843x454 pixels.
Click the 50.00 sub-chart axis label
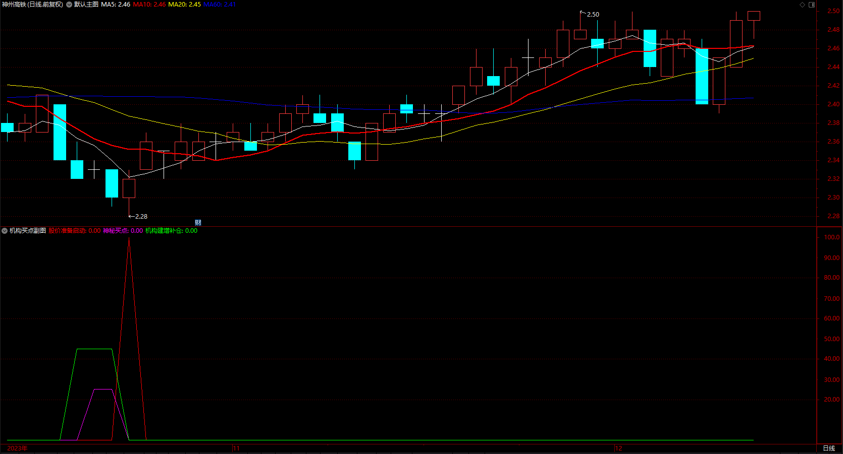pos(832,339)
